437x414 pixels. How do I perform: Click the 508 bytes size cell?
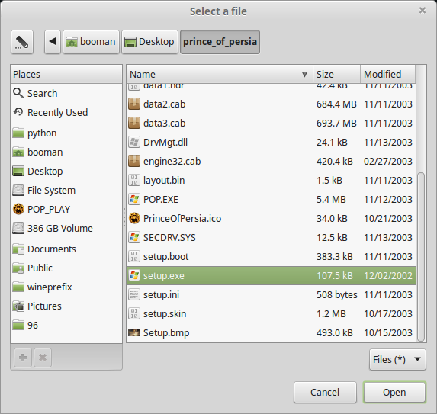(336, 295)
